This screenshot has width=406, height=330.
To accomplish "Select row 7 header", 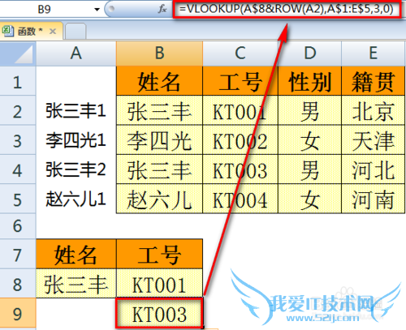I will [18, 254].
